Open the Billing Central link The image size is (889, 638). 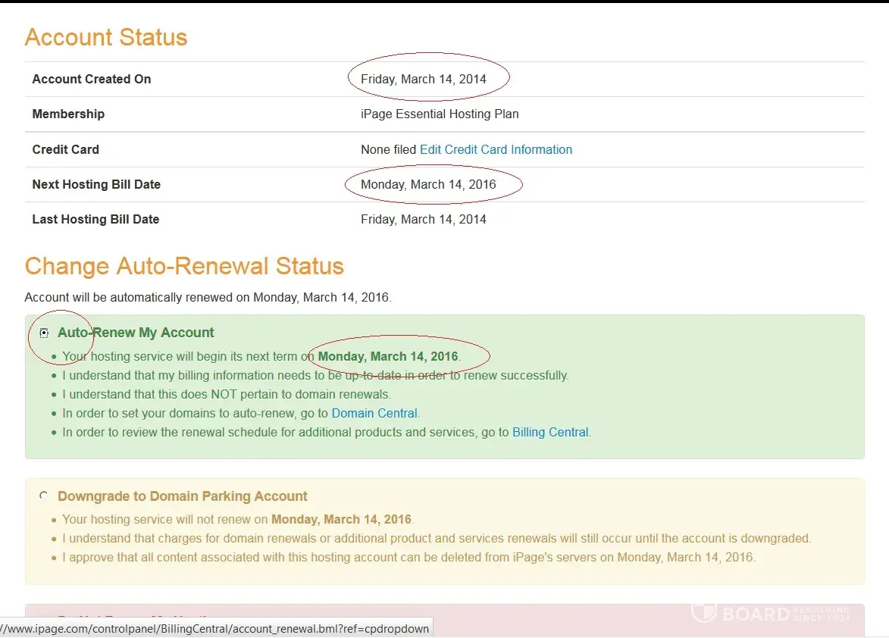tap(550, 433)
